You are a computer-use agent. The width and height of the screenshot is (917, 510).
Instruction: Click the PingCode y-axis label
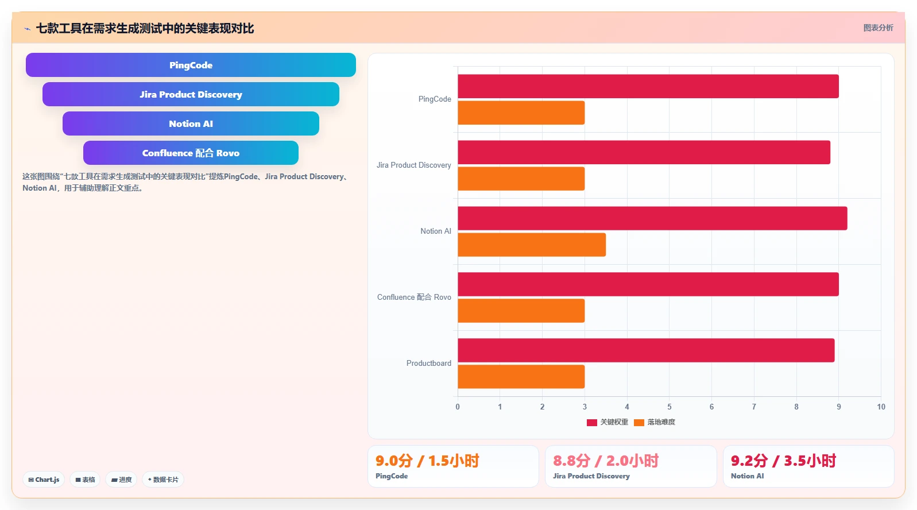point(435,99)
